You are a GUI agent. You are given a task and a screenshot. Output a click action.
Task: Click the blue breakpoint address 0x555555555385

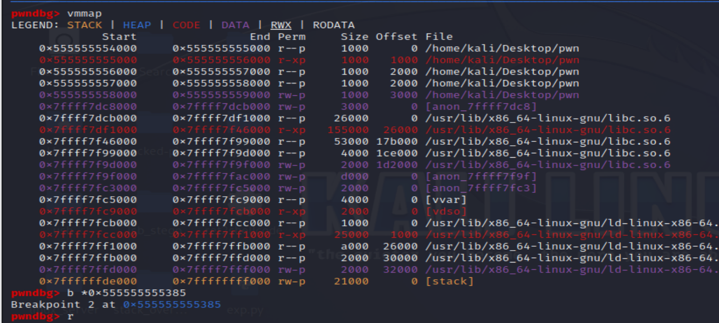click(172, 304)
